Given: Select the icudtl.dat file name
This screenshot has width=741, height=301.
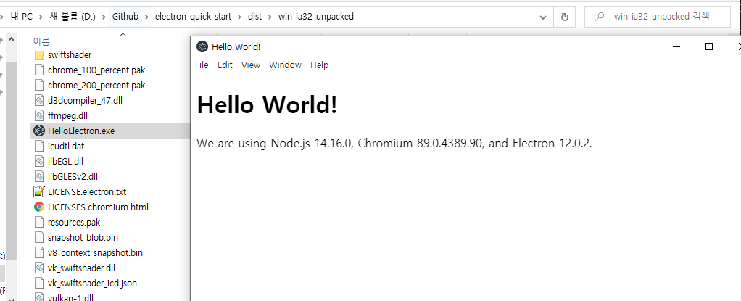Looking at the screenshot, I should coord(66,146).
